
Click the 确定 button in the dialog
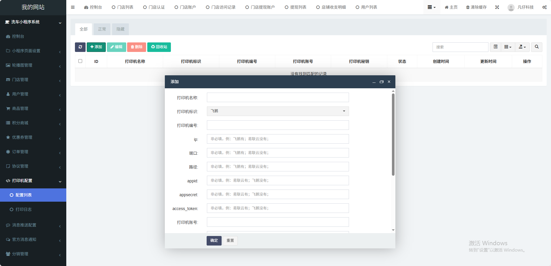pyautogui.click(x=214, y=241)
